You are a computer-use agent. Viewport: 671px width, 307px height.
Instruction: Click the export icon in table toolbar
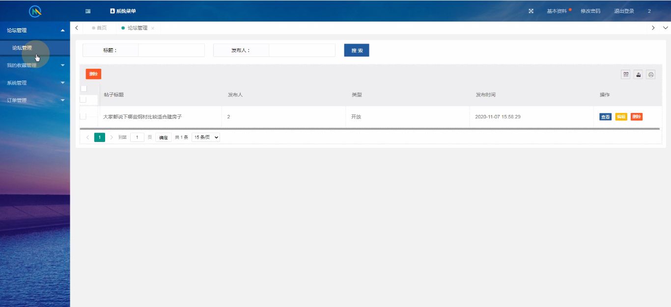[x=638, y=75]
